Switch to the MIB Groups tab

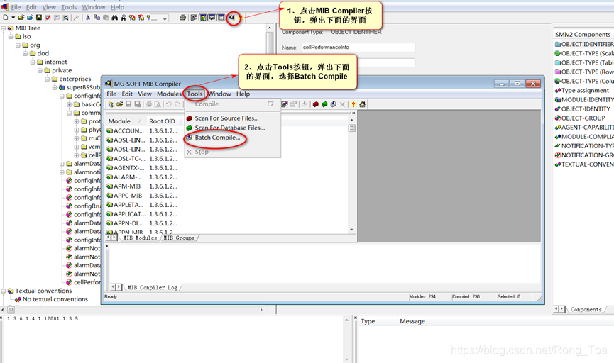pyautogui.click(x=179, y=238)
